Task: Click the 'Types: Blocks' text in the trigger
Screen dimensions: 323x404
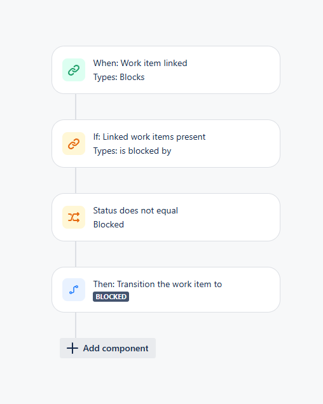Action: [x=119, y=77]
